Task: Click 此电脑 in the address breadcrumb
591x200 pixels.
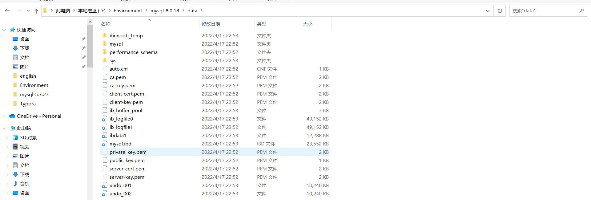Action: (x=63, y=11)
